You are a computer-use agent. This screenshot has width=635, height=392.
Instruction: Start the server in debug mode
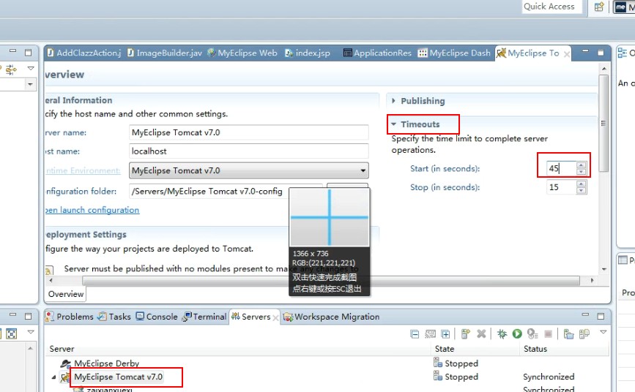502,334
